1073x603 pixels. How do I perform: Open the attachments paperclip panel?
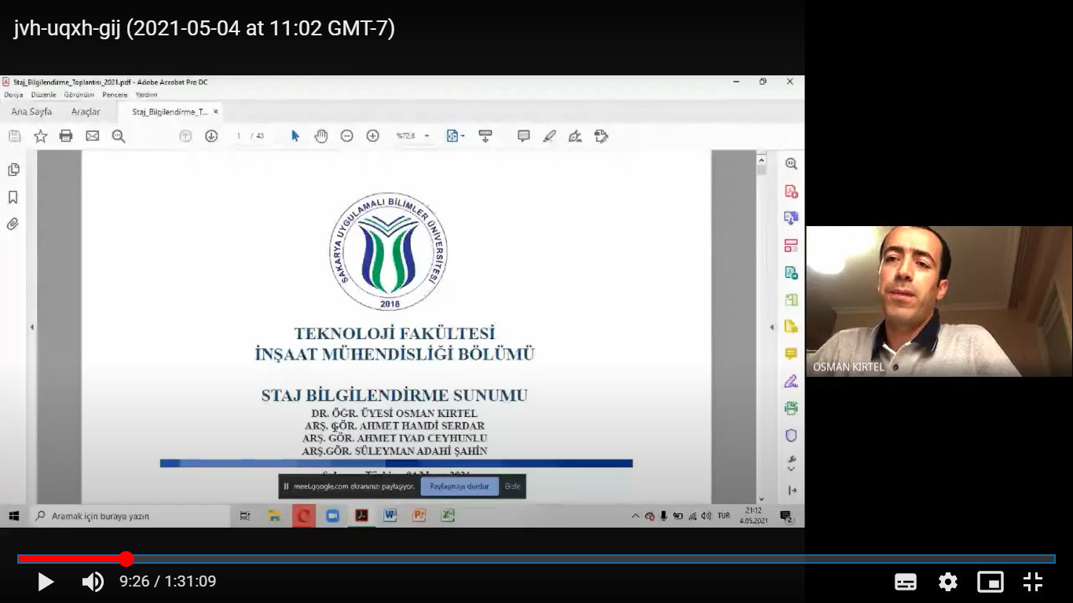13,224
